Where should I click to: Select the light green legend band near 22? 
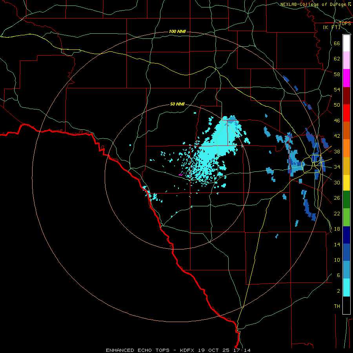[346, 217]
